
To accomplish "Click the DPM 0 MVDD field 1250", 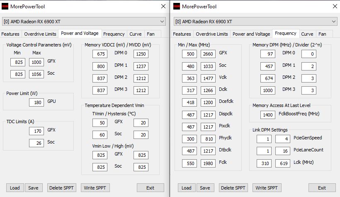I will (x=141, y=54).
